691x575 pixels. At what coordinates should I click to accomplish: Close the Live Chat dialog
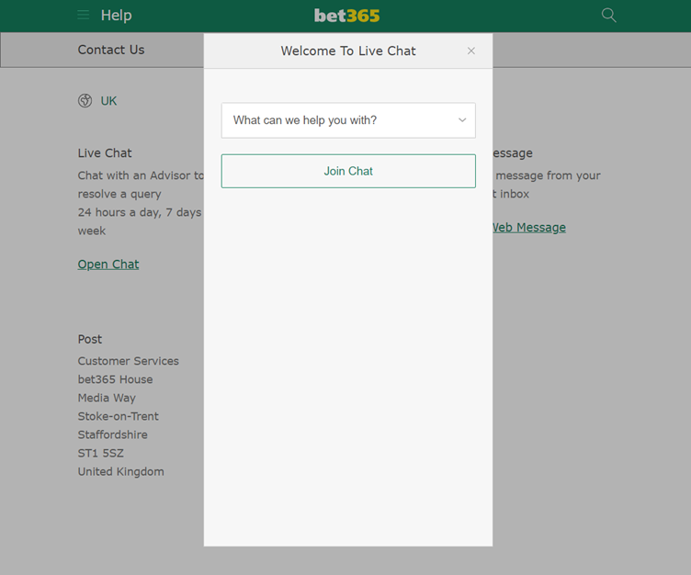click(x=471, y=51)
